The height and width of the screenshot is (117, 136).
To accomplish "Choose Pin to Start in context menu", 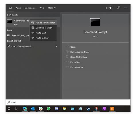I will (43, 33).
